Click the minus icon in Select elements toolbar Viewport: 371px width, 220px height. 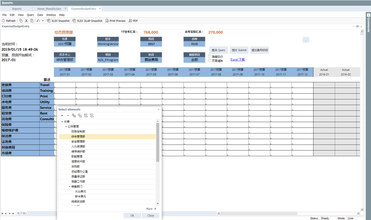point(68,116)
